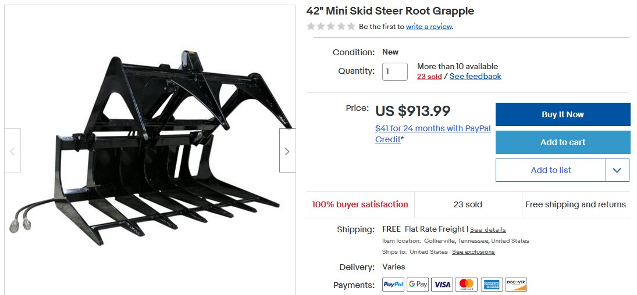637x295 pixels.
Task: Open the write a review link
Action: click(429, 27)
